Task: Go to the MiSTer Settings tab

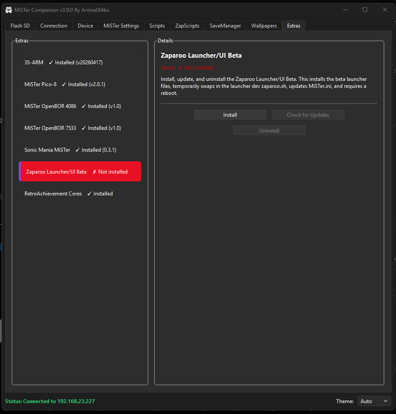Action: click(121, 26)
